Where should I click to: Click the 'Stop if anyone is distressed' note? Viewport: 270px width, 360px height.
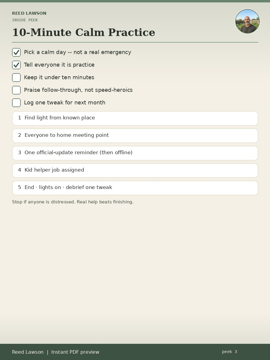73,202
